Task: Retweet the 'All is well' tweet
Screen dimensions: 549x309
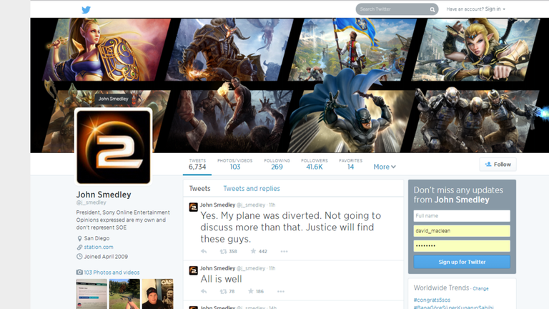Action: point(224,291)
